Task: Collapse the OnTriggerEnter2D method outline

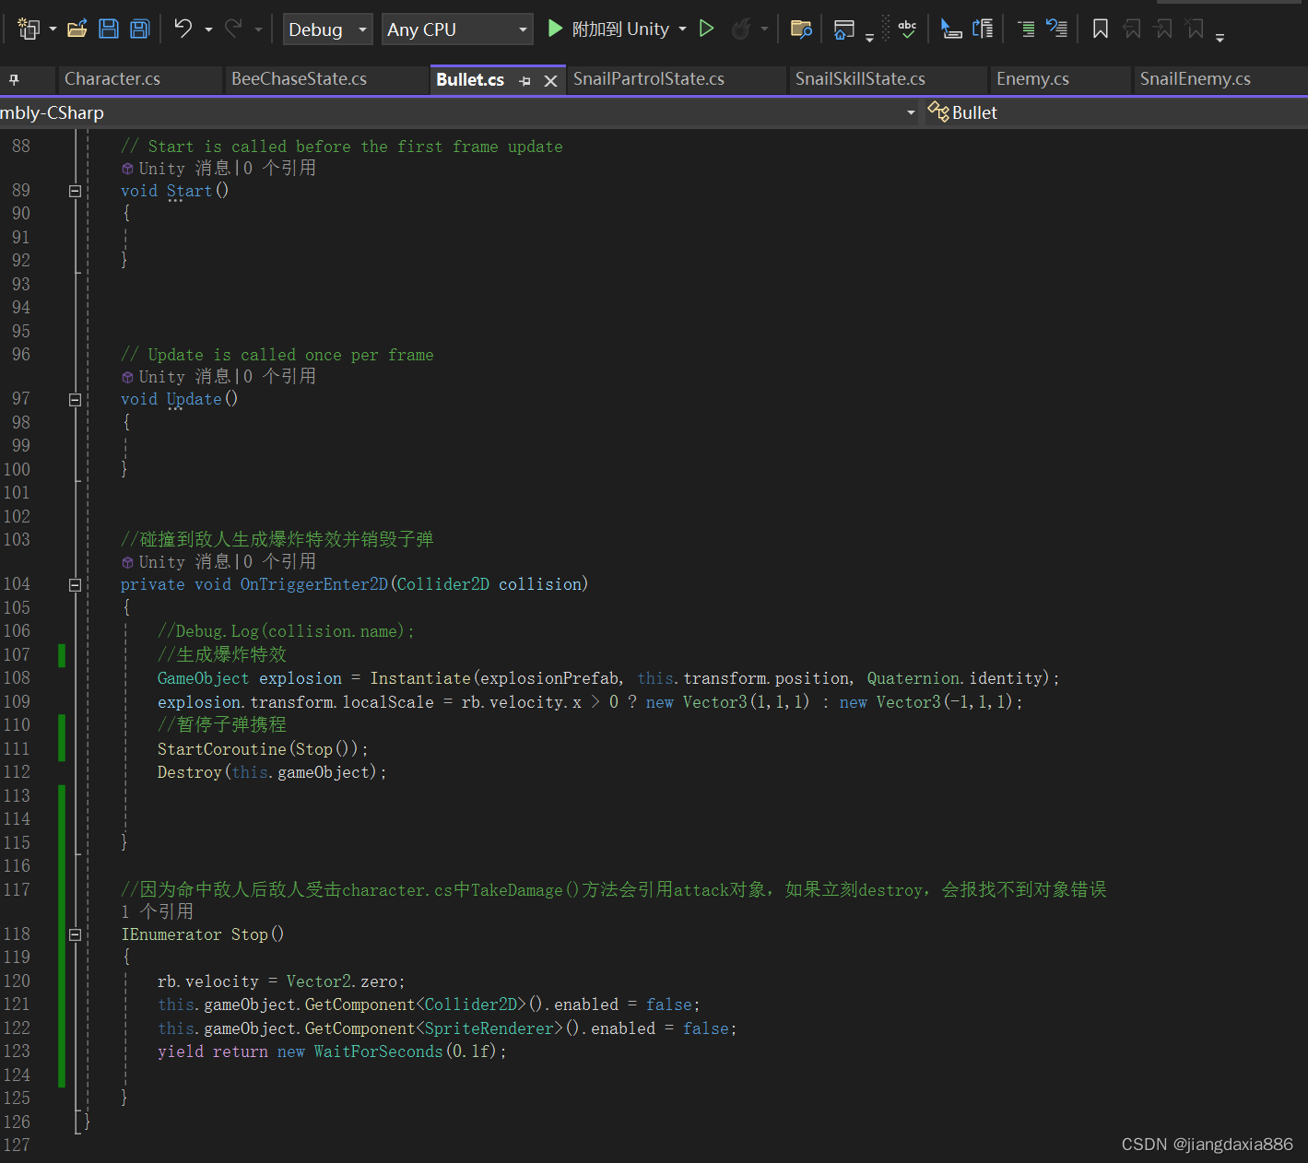Action: click(75, 585)
